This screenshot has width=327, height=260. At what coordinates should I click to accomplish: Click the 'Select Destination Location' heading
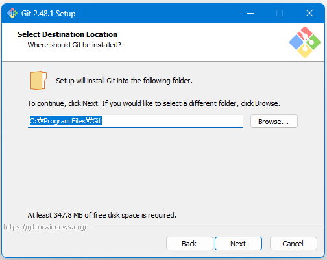pyautogui.click(x=67, y=34)
